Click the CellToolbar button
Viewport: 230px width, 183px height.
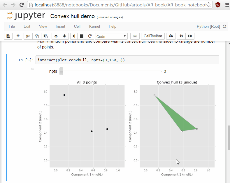(153, 36)
